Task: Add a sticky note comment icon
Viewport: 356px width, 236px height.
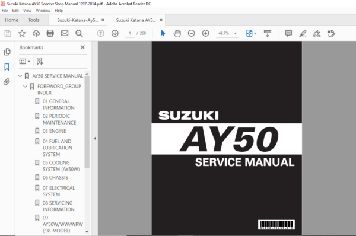Action: coord(288,33)
